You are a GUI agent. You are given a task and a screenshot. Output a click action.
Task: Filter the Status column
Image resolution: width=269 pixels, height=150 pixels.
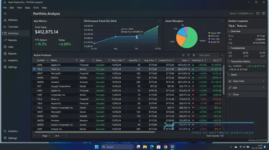coord(109,60)
